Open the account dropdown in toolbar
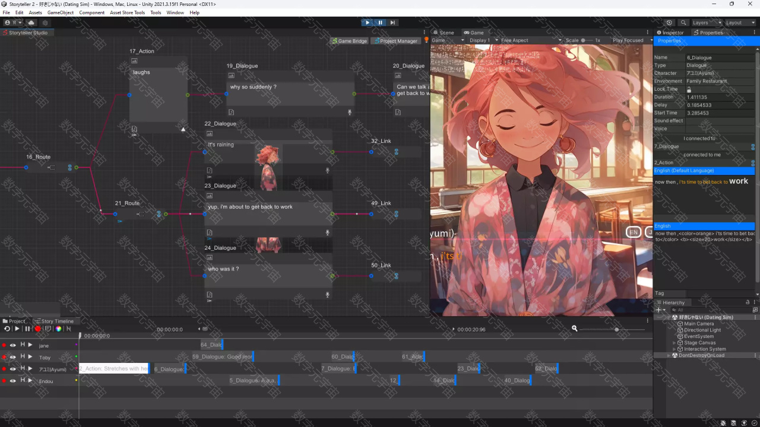Screen dimensions: 760x427 pyautogui.click(x=13, y=23)
